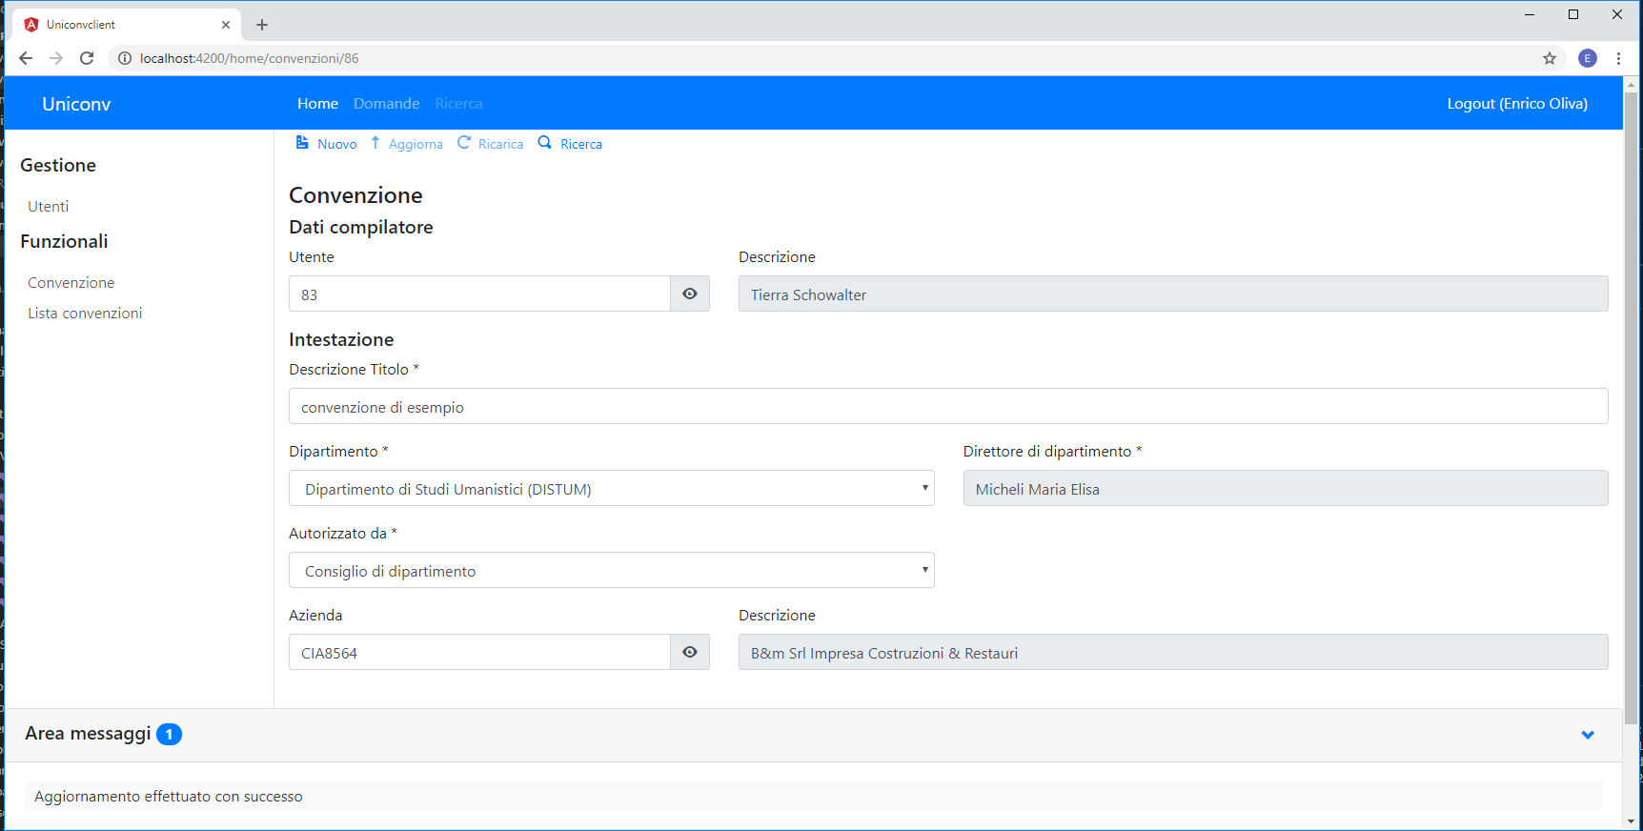Click the Convenzione page title
This screenshot has width=1643, height=831.
pyautogui.click(x=355, y=194)
